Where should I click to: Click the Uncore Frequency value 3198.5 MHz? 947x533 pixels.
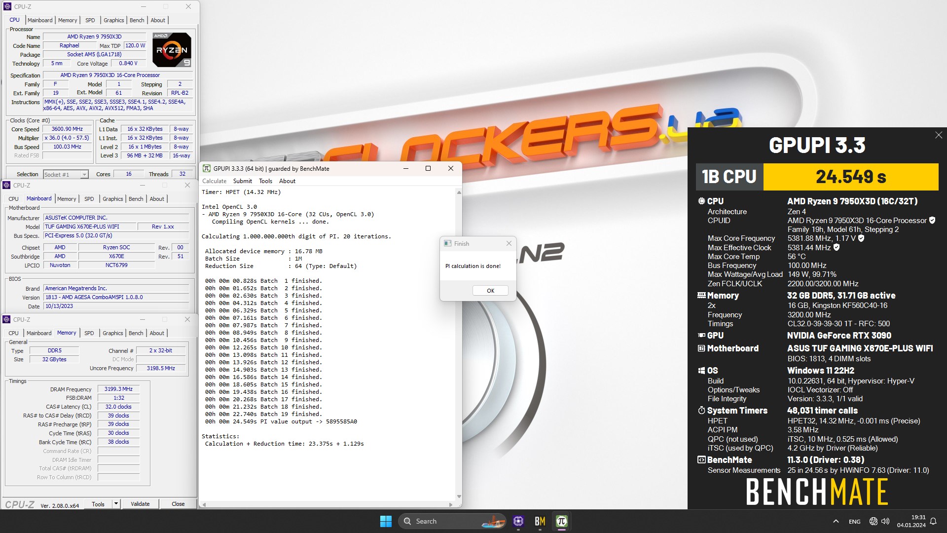tap(161, 368)
